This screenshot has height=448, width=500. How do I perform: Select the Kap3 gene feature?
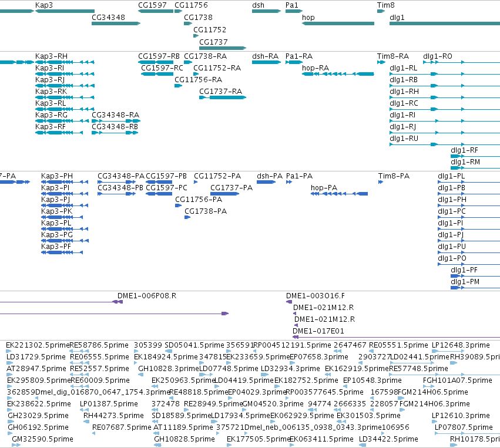[x=65, y=11]
